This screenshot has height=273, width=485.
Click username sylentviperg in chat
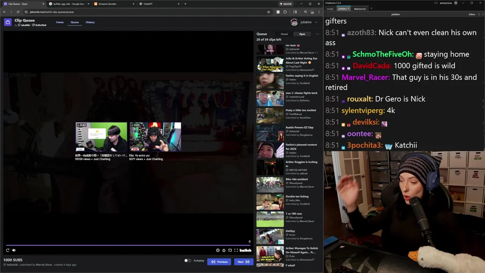click(363, 111)
